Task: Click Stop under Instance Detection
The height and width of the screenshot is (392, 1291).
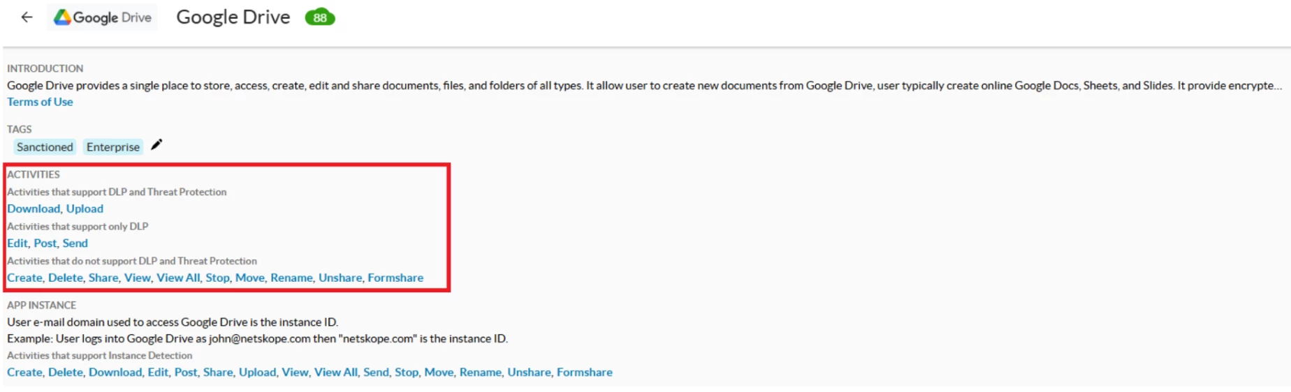Action: tap(407, 372)
